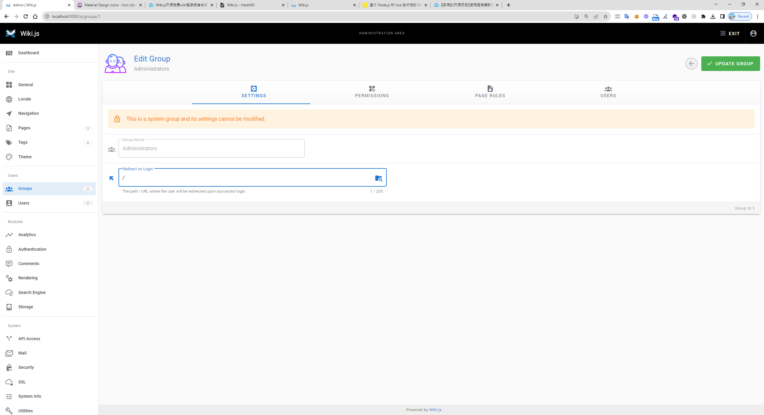Open Rendering module settings

click(x=28, y=278)
